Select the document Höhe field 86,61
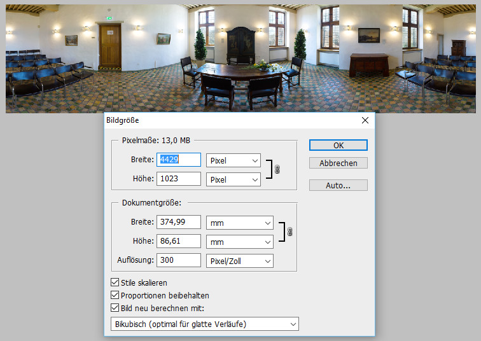Screen dimensions: 481x341 click(x=179, y=242)
